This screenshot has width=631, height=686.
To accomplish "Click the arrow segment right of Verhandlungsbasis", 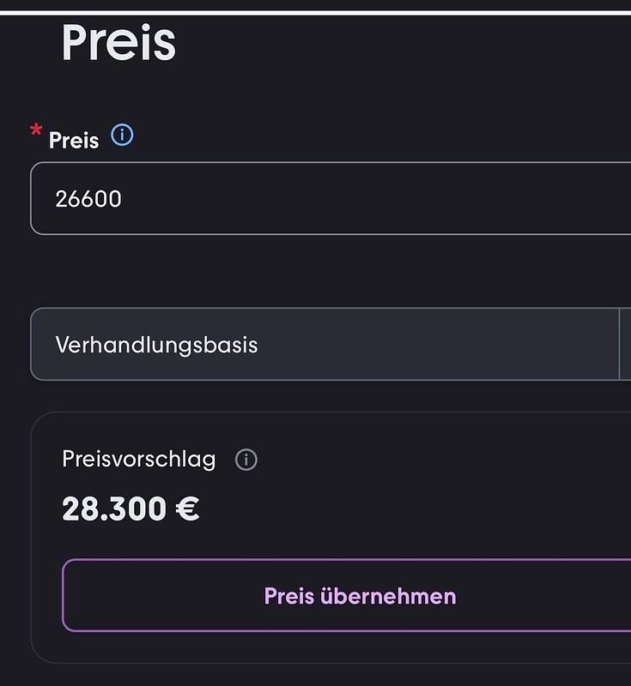I will [625, 344].
